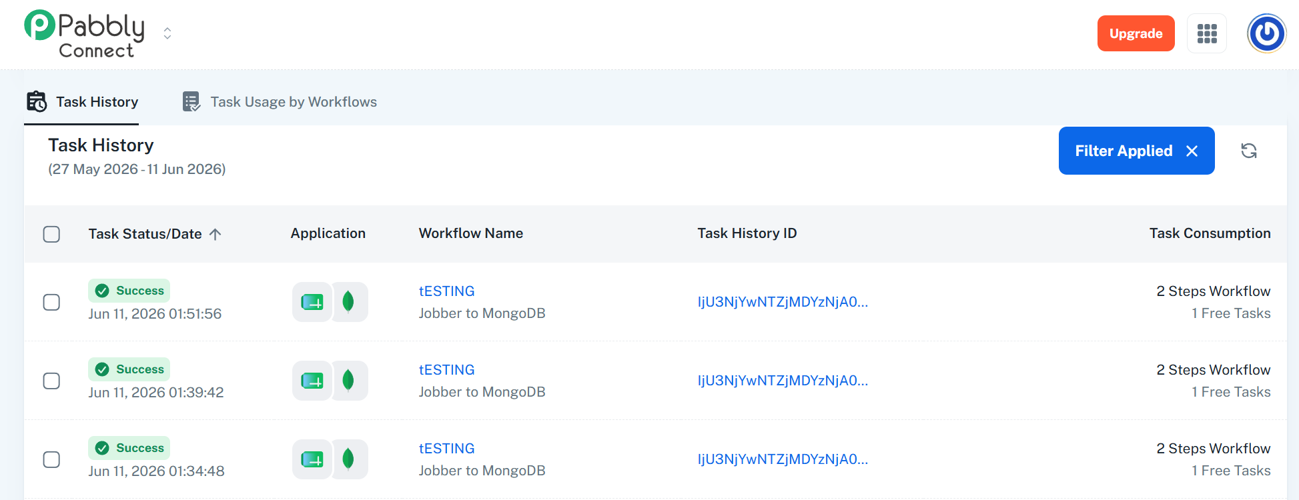
Task: Click MongoDB leaf icon in the 01:39:42 row
Action: [x=349, y=381]
